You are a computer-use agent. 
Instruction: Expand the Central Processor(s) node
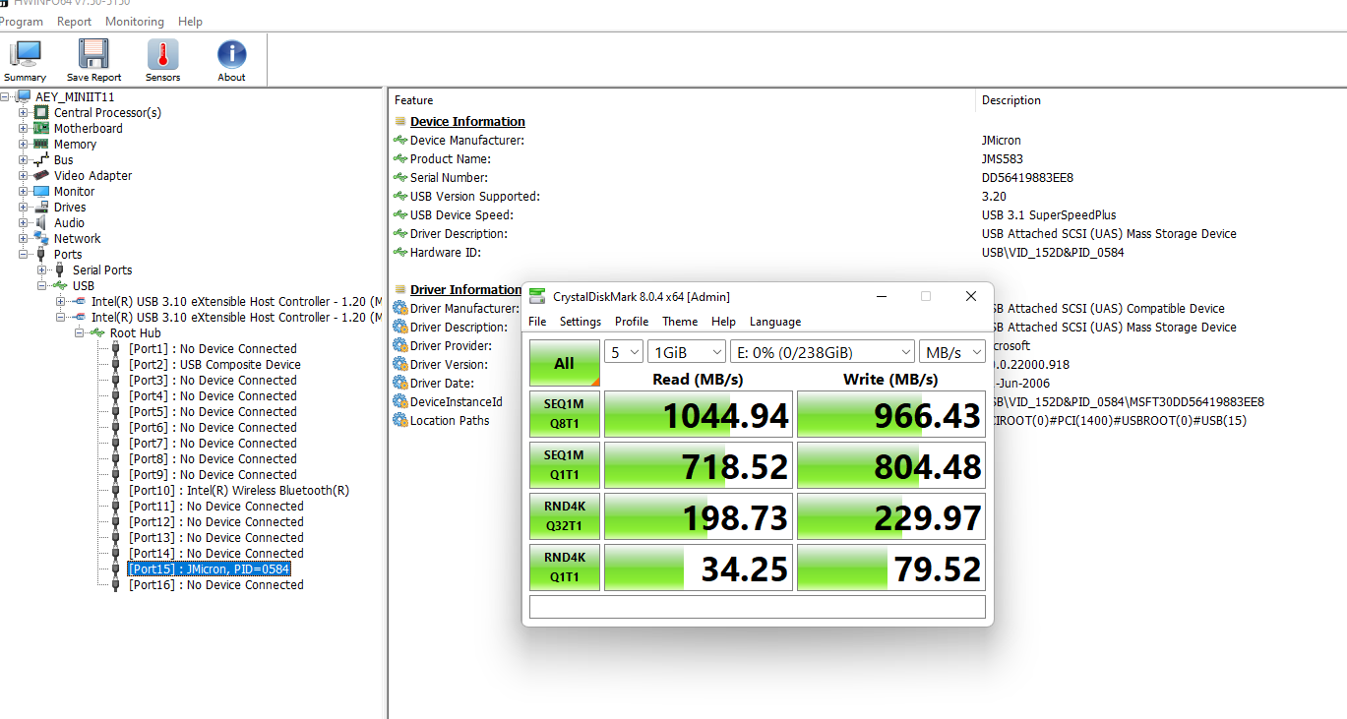click(24, 112)
